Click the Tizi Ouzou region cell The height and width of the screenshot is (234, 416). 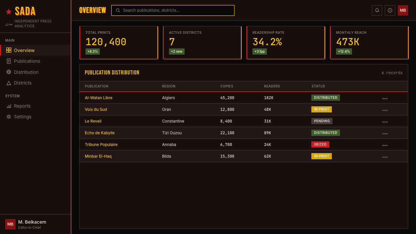pyautogui.click(x=172, y=133)
